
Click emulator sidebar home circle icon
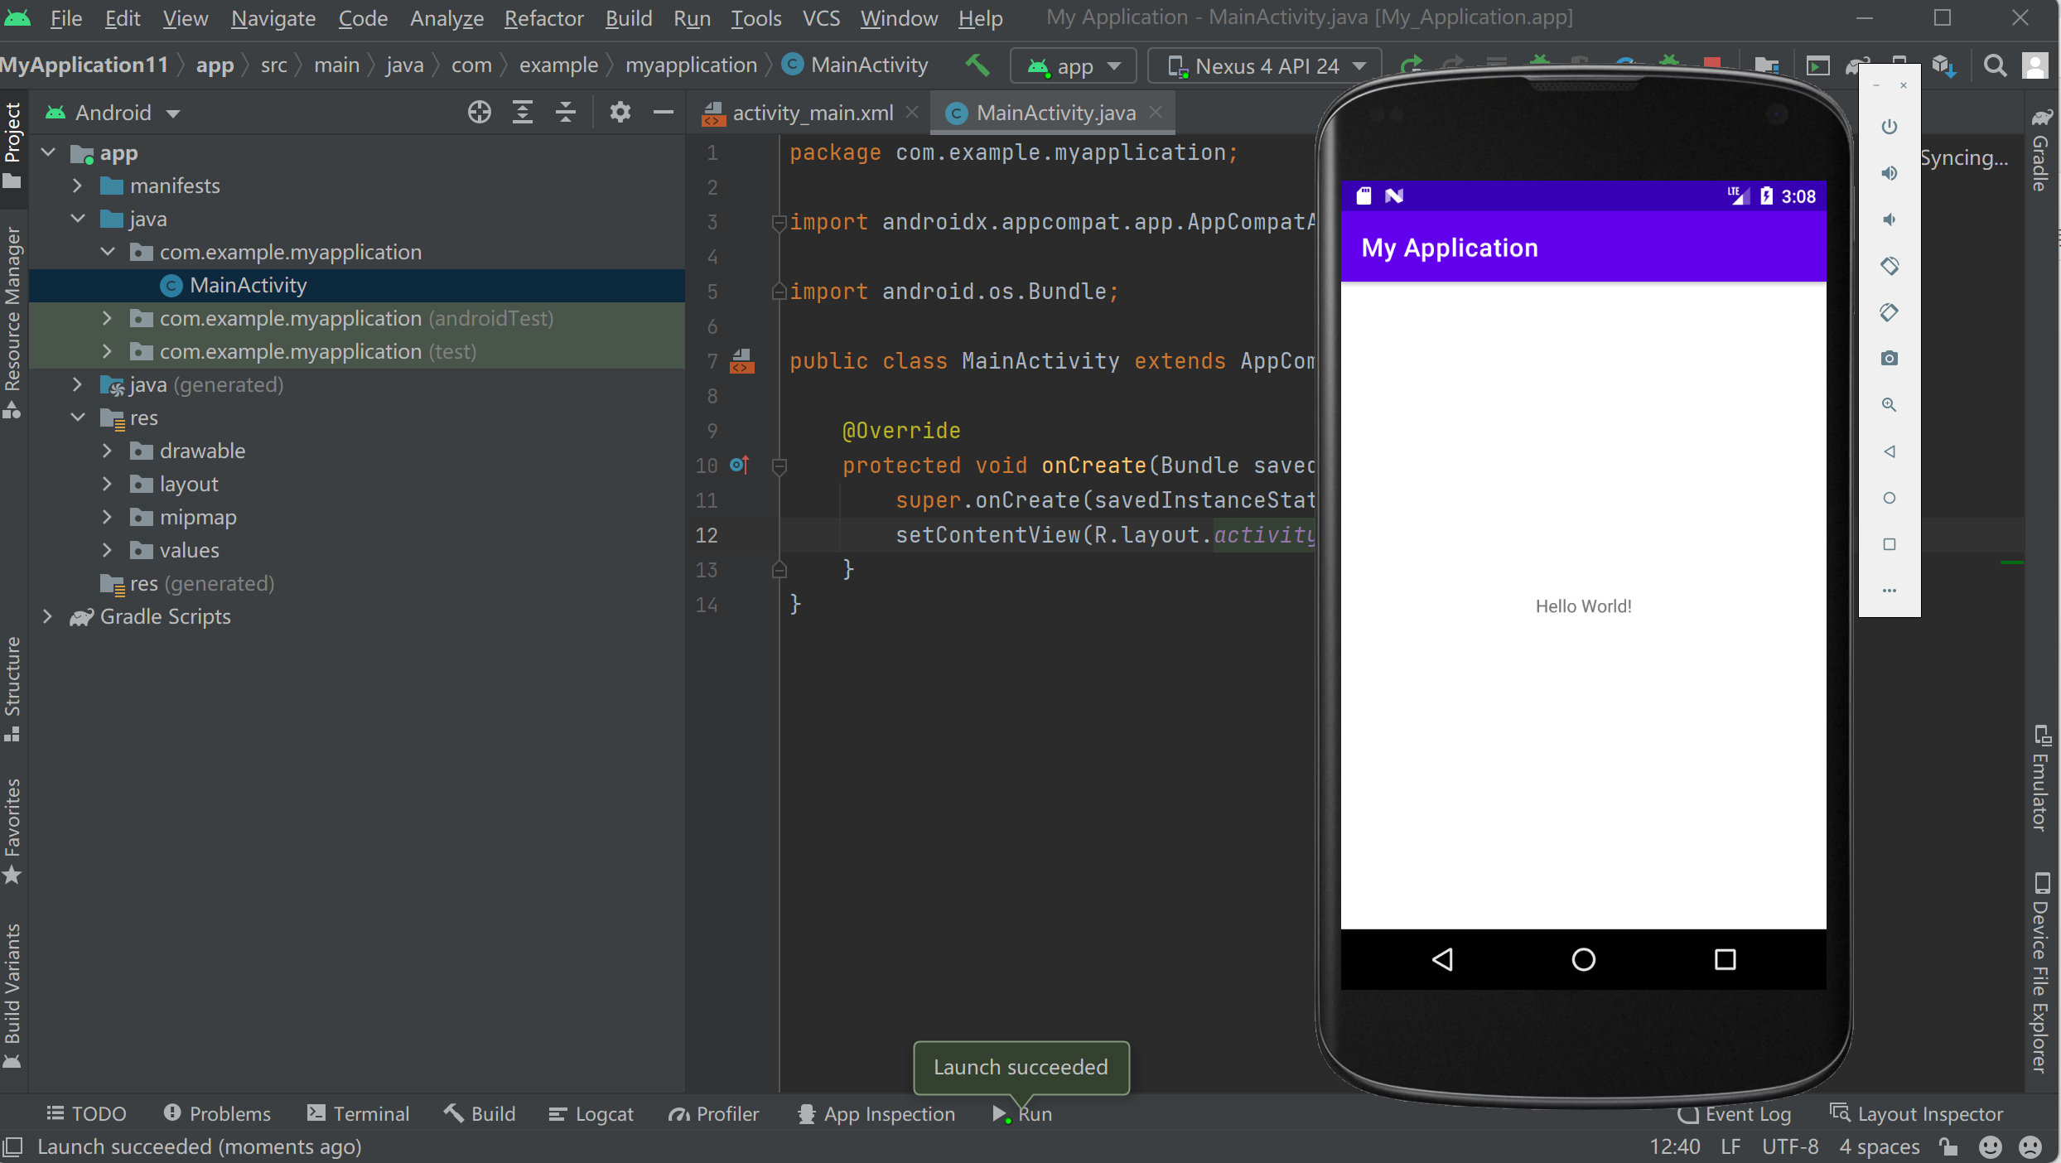click(x=1889, y=497)
